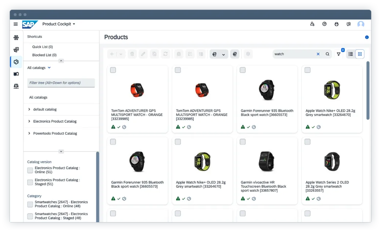The image size is (381, 232).
Task: Switch to list view
Action: [x=351, y=54]
